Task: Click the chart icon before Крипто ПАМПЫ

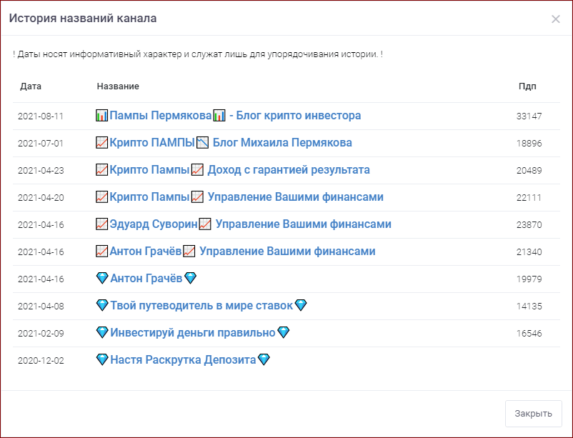Action: click(x=101, y=142)
